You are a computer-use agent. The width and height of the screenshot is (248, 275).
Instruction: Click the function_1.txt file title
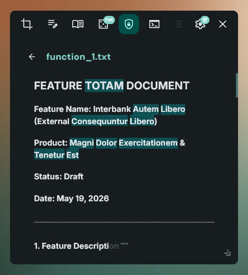(x=78, y=57)
